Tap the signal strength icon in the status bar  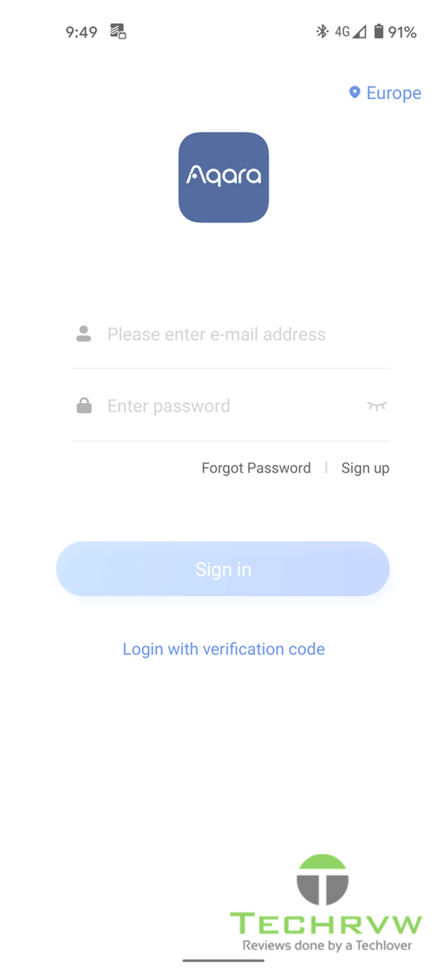coord(359,32)
